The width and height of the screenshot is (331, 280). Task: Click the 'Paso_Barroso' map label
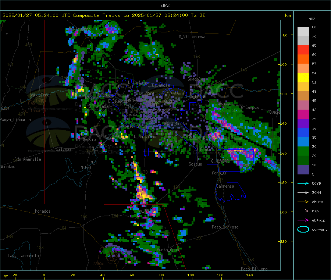point(225,227)
